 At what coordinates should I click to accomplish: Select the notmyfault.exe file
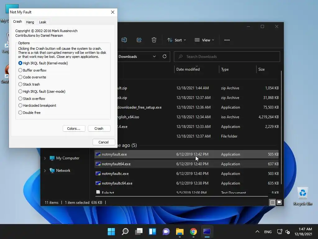coord(186,154)
